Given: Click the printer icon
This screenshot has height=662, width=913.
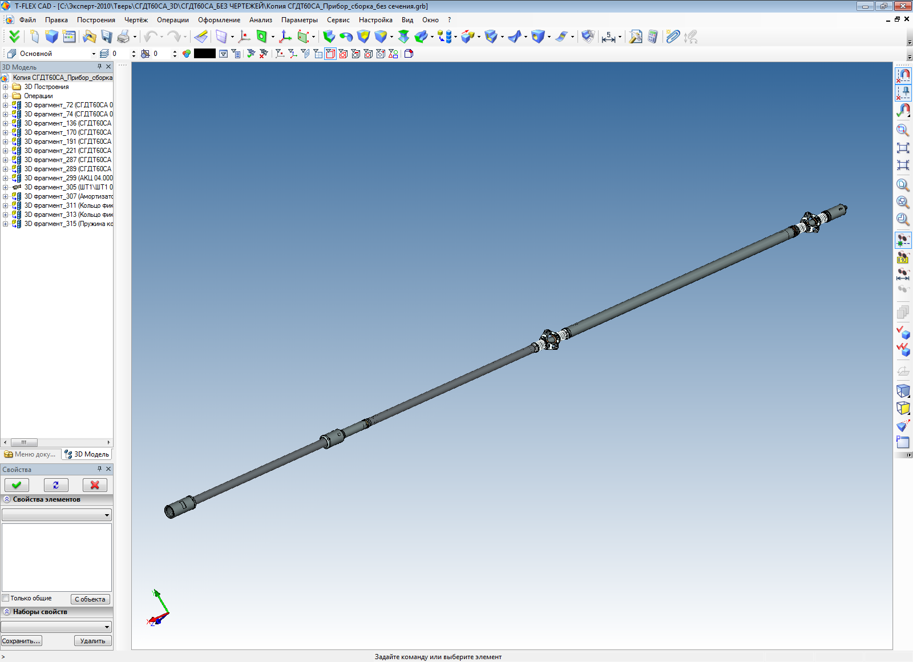Looking at the screenshot, I should pyautogui.click(x=123, y=37).
